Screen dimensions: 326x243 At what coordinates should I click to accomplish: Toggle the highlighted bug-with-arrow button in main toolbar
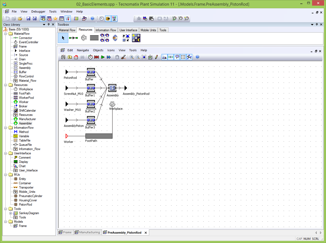pyautogui.click(x=108, y=18)
